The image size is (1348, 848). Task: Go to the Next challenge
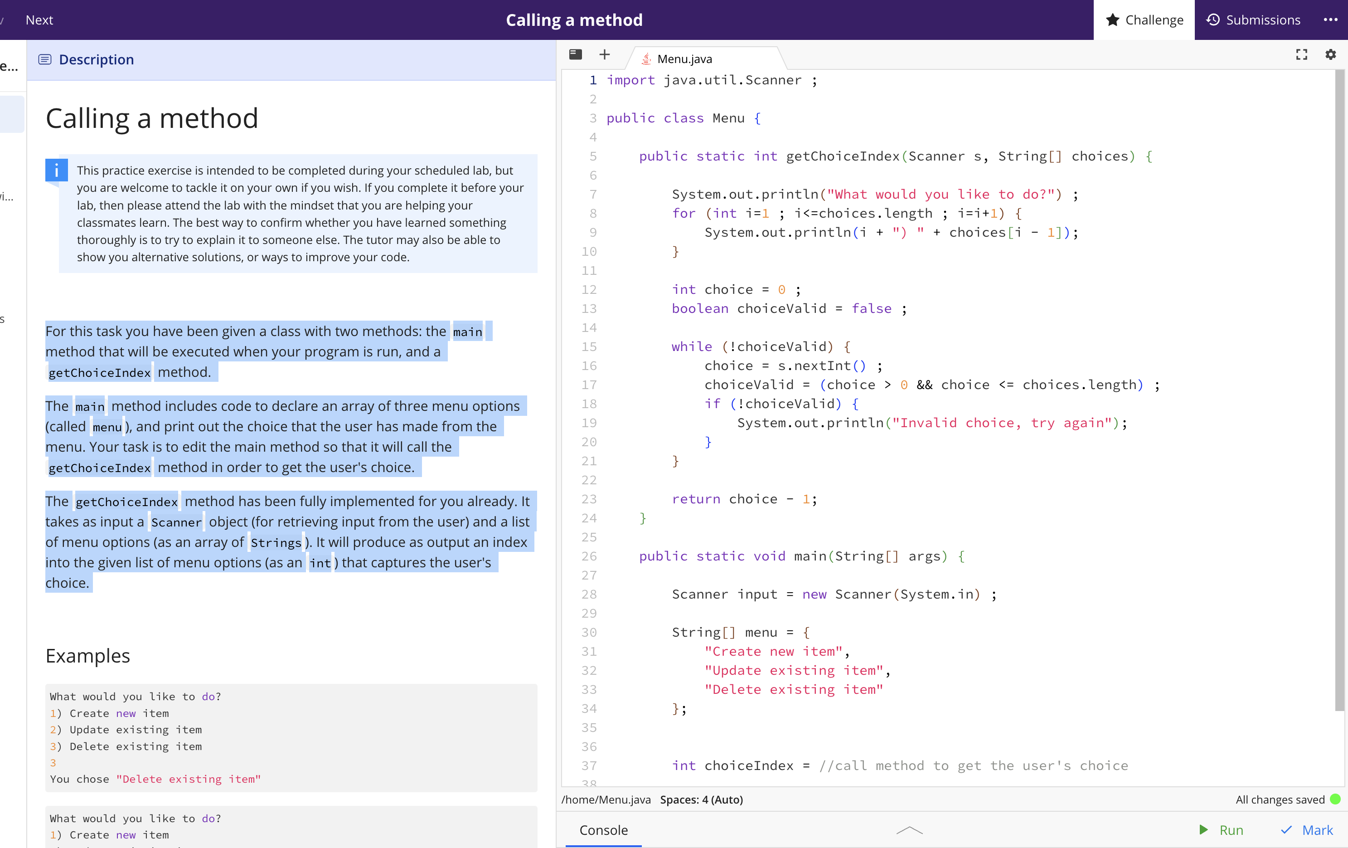pos(39,19)
